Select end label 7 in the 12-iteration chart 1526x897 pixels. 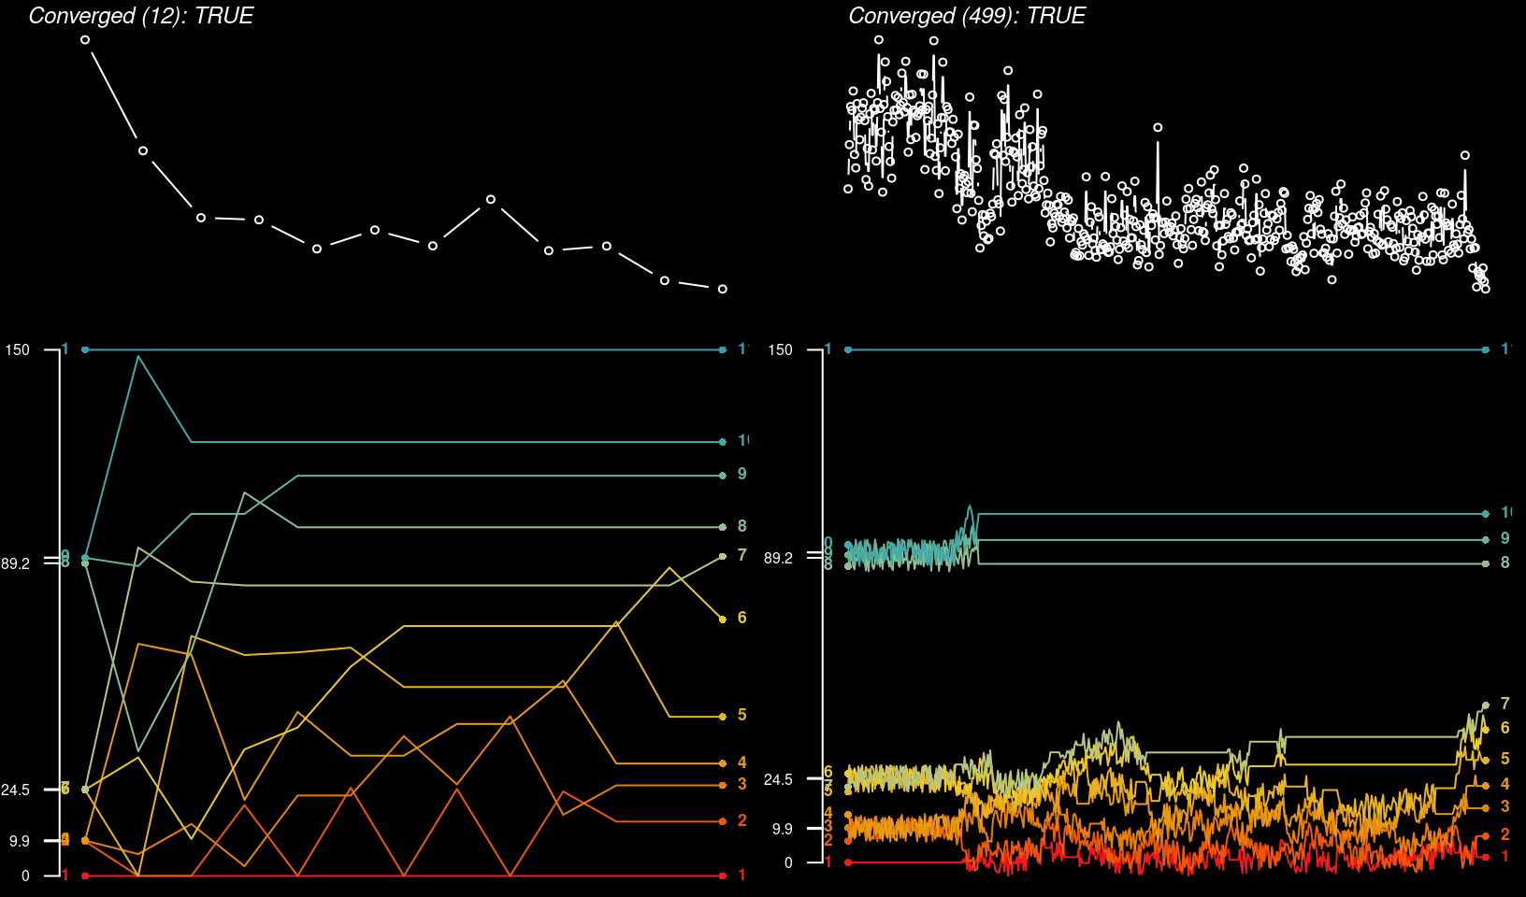(x=741, y=555)
